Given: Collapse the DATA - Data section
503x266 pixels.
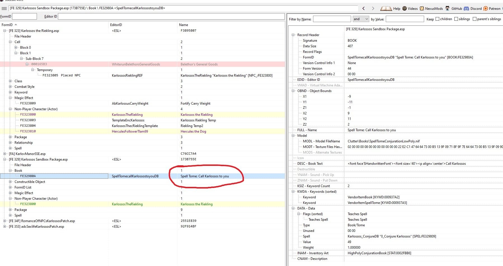Looking at the screenshot, I should (x=293, y=208).
